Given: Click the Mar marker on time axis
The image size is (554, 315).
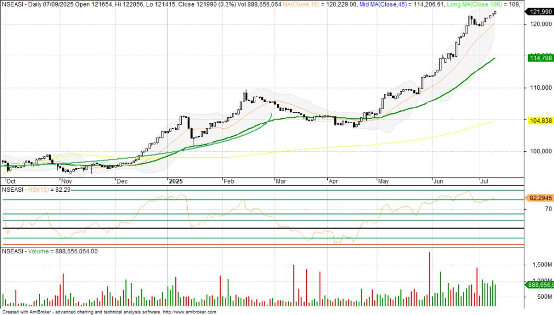Looking at the screenshot, I should pyautogui.click(x=280, y=182).
